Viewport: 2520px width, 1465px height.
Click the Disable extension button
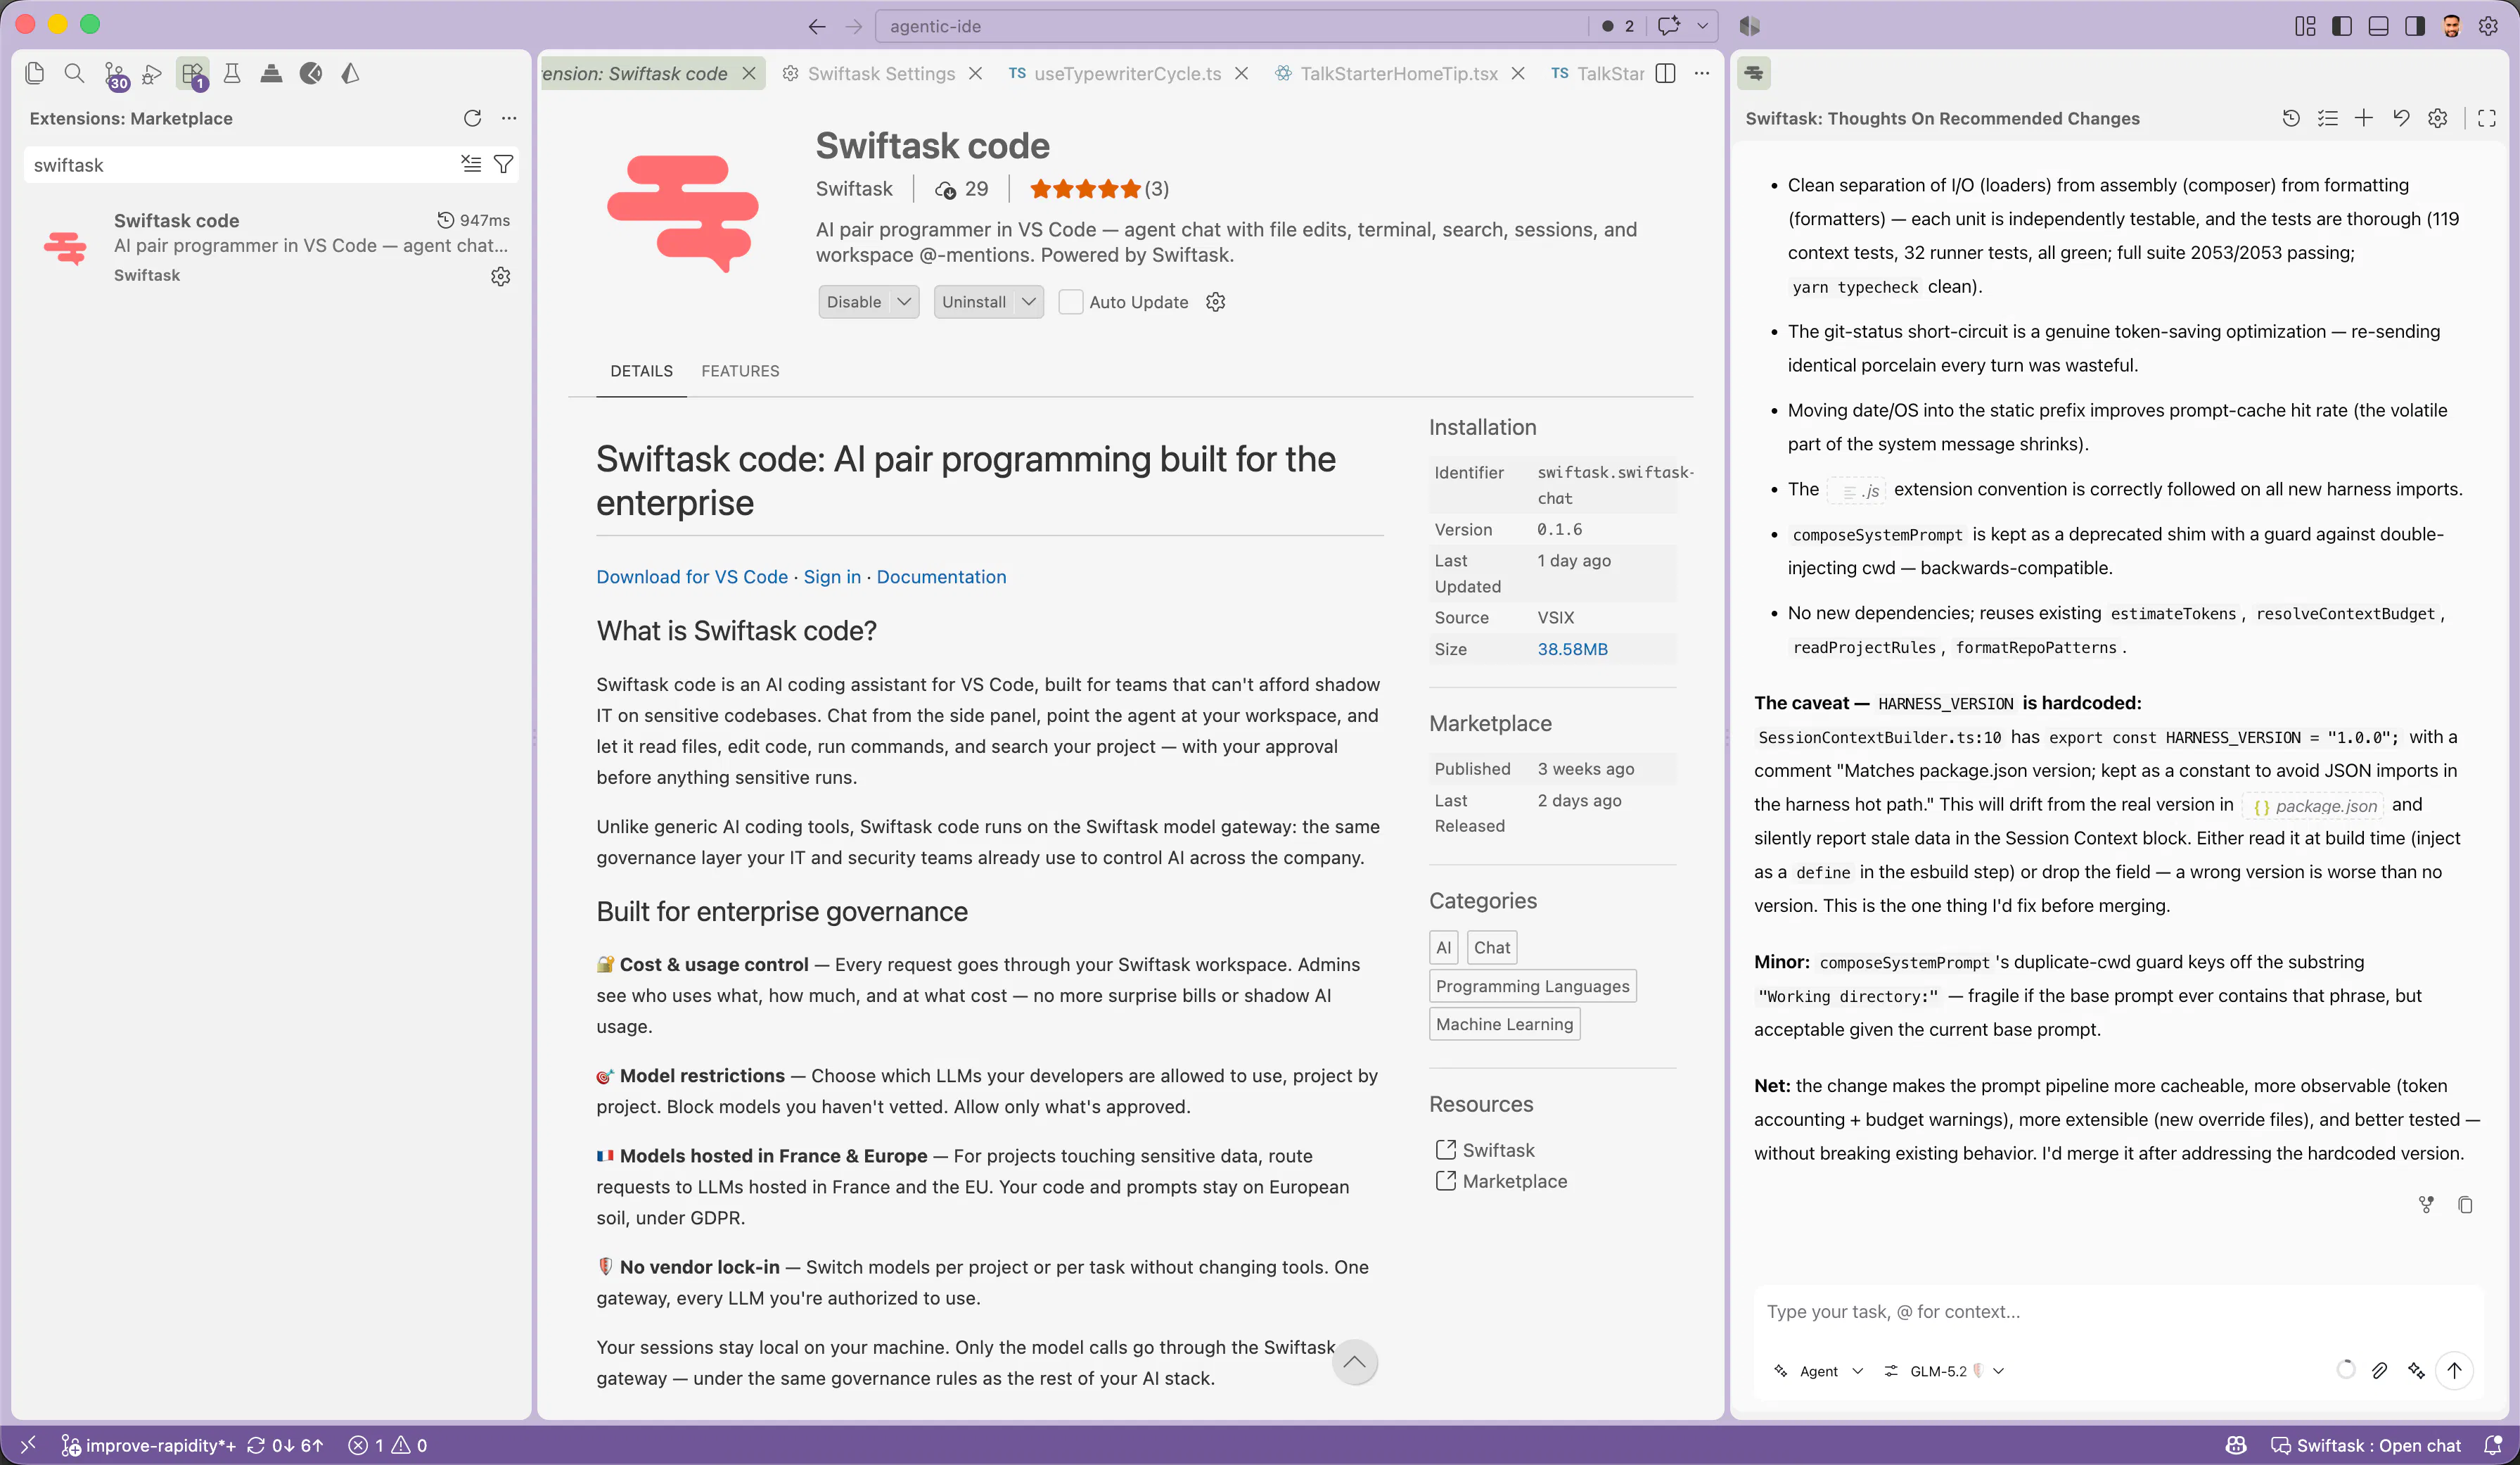pyautogui.click(x=854, y=302)
